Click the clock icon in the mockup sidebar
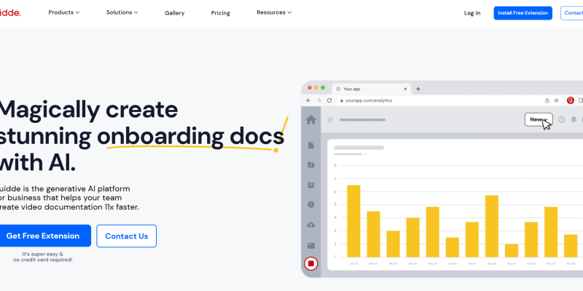The height and width of the screenshot is (291, 583). point(311,205)
